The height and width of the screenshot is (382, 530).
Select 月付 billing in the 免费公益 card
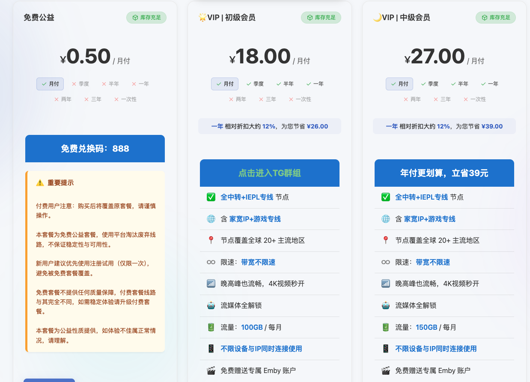[50, 84]
